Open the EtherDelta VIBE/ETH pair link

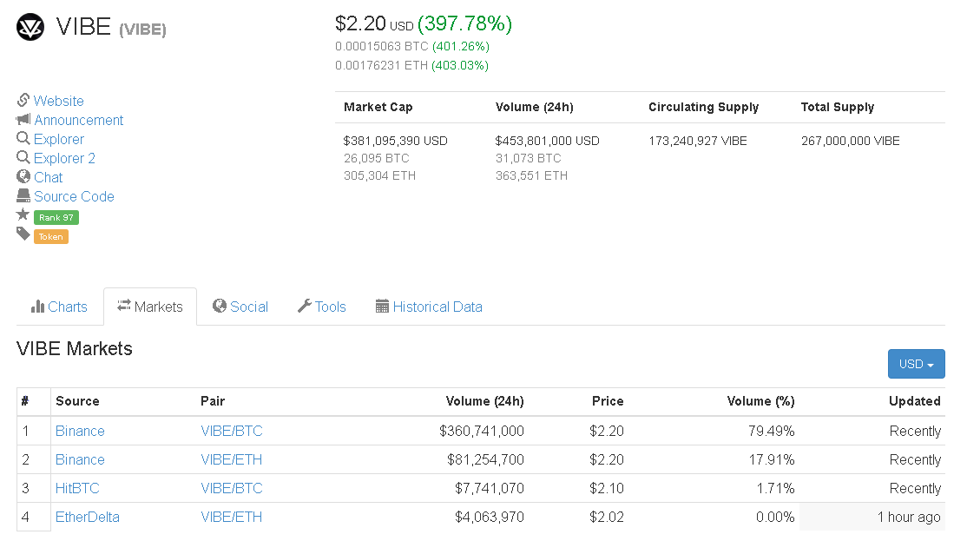[x=231, y=517]
